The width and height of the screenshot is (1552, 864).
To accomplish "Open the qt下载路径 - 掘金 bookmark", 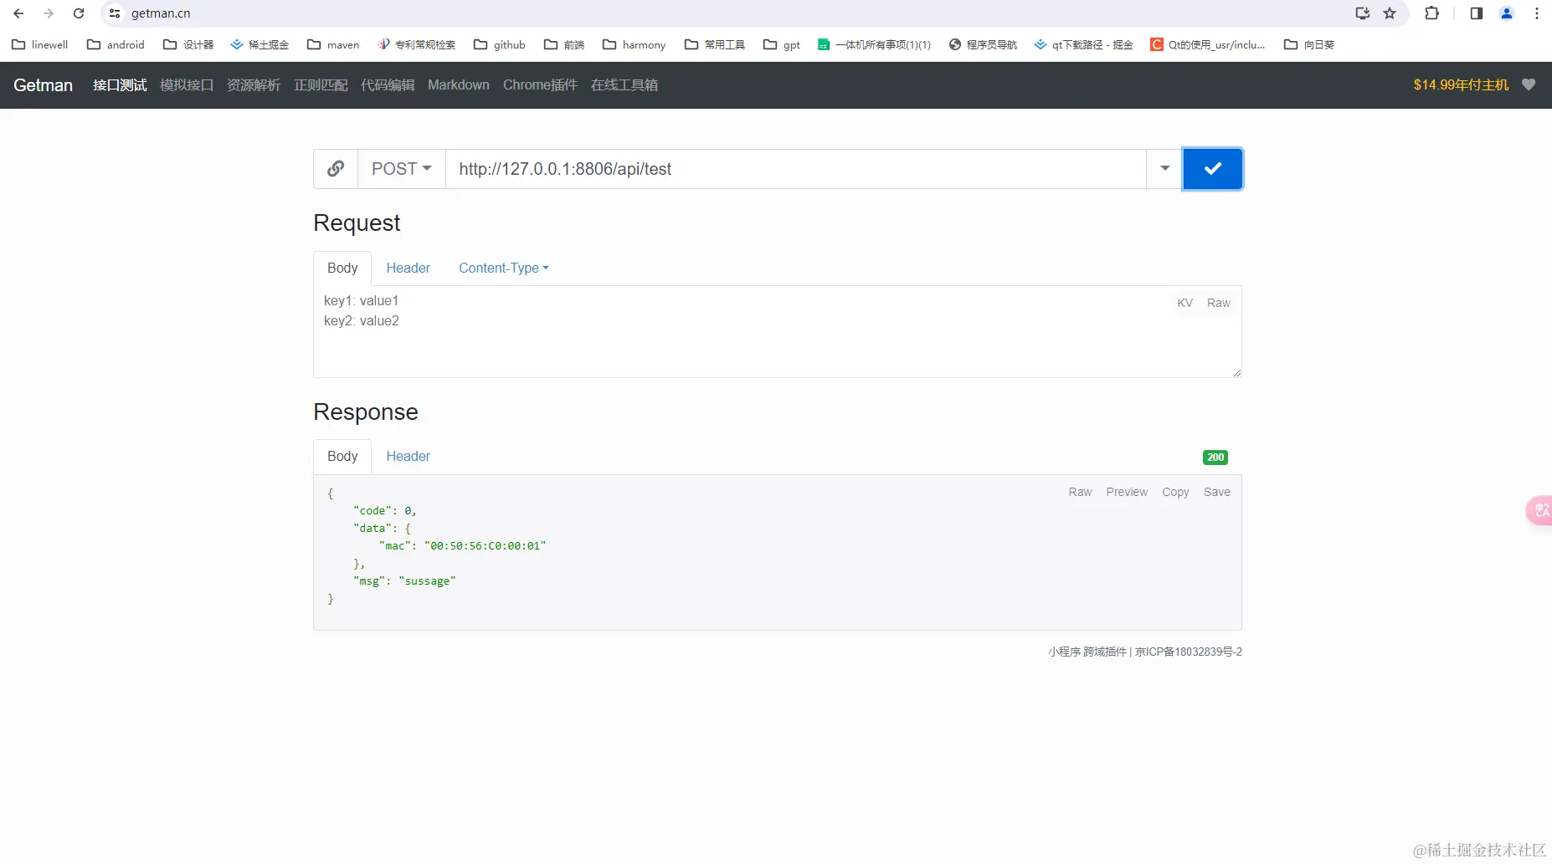I will [1084, 44].
